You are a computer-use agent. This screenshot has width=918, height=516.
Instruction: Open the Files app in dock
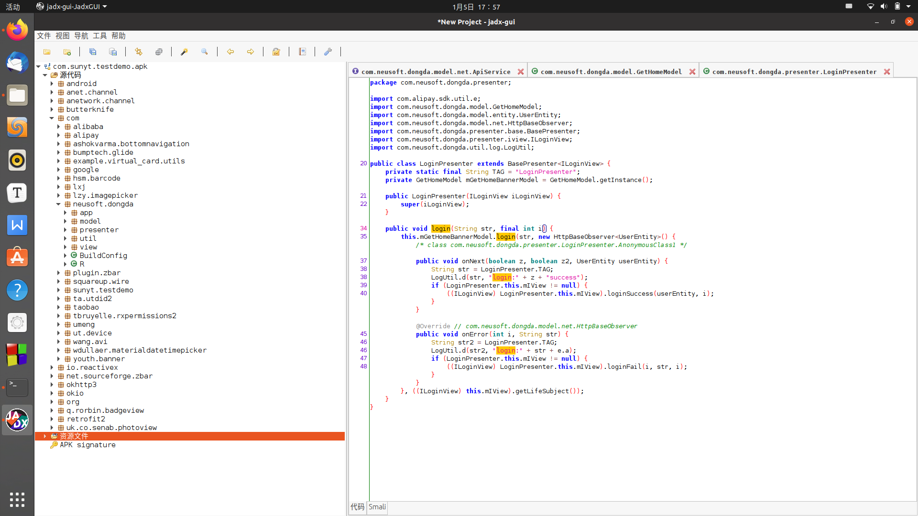[17, 95]
